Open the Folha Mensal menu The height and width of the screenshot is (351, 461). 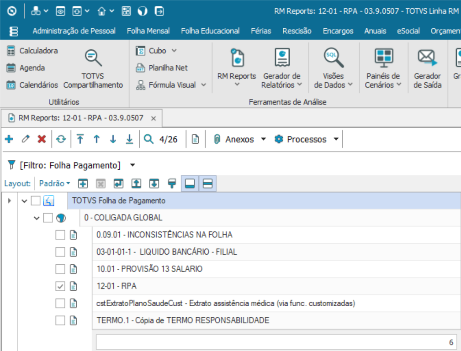148,31
